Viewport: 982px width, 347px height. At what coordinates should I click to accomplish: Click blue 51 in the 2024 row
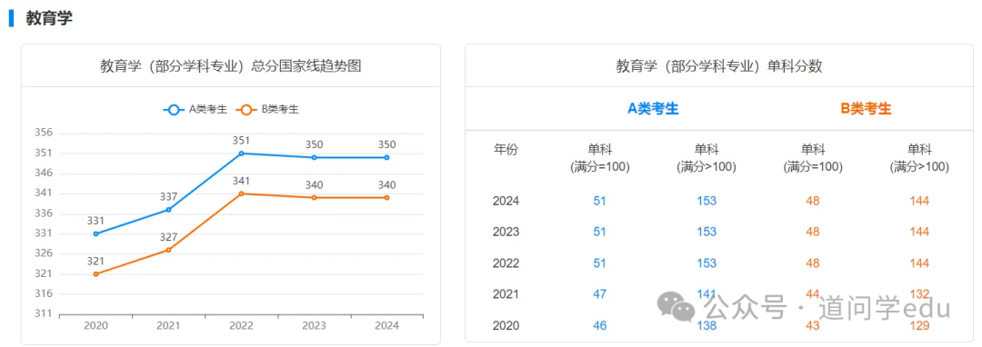click(x=599, y=202)
